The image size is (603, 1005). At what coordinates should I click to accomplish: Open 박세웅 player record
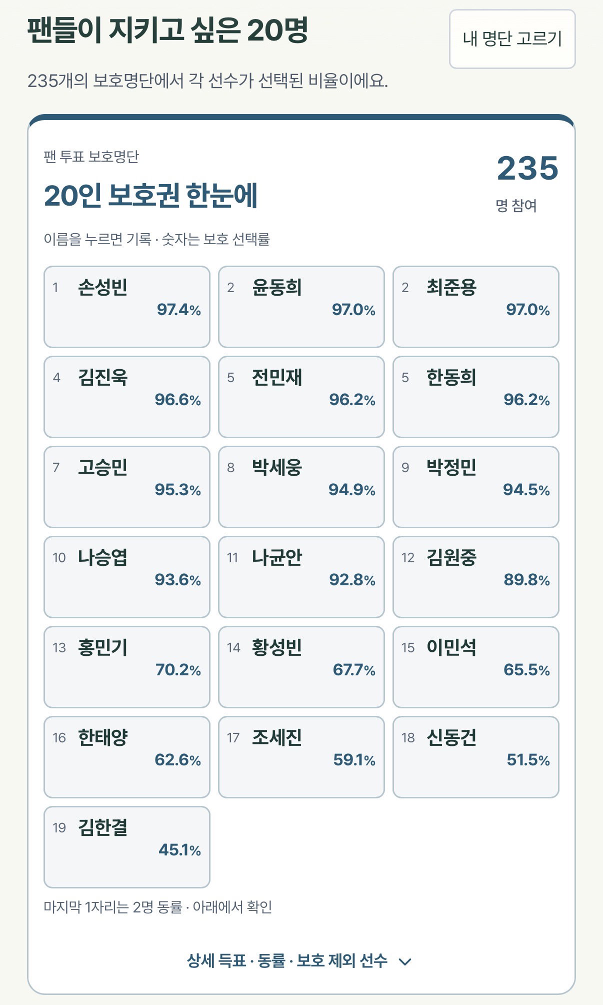tap(301, 487)
